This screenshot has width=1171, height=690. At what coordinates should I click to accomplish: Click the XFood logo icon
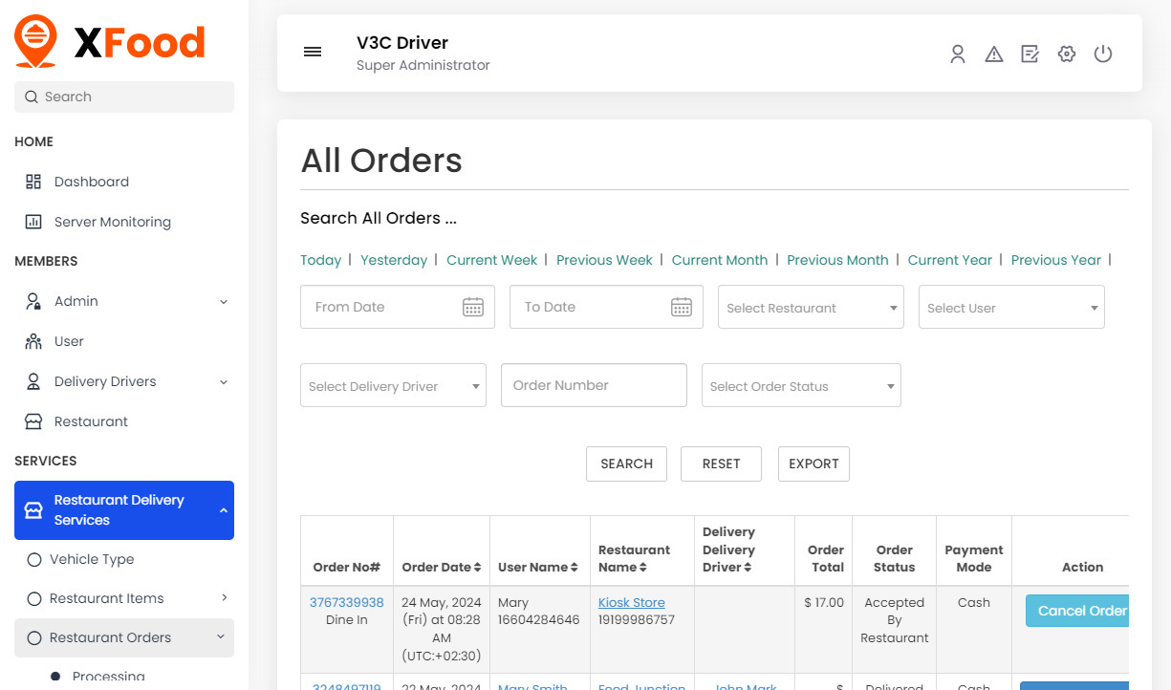(35, 40)
